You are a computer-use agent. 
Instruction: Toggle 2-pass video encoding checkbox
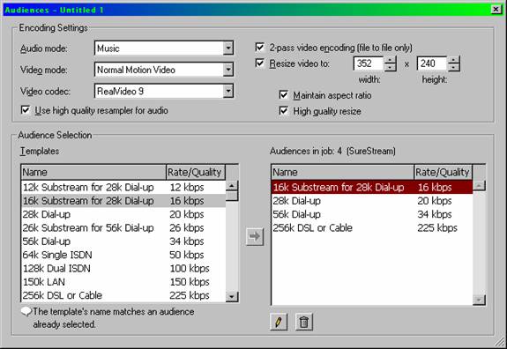tap(259, 48)
